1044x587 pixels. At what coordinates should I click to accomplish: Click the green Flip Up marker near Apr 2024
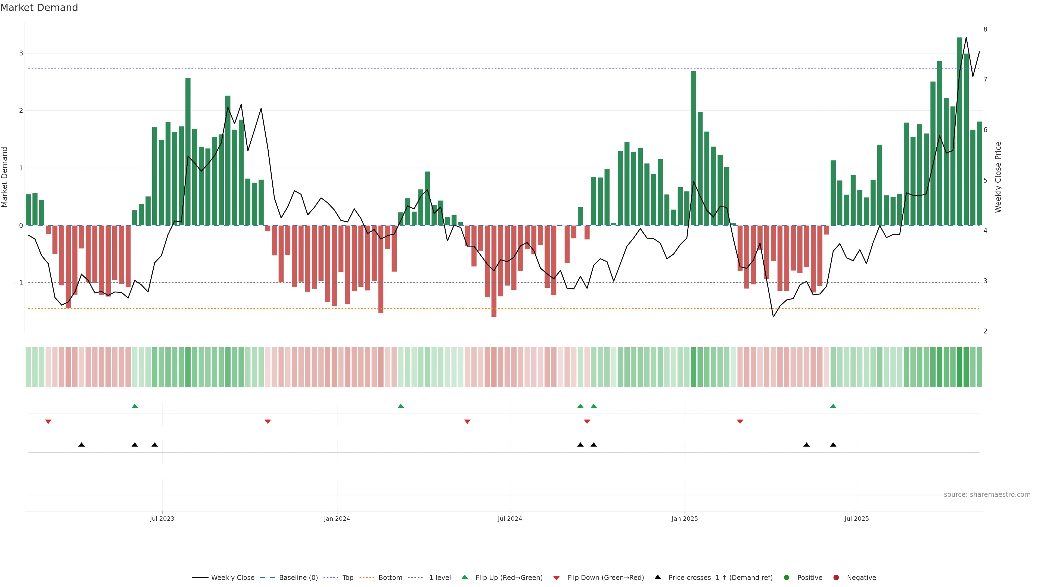tap(401, 406)
